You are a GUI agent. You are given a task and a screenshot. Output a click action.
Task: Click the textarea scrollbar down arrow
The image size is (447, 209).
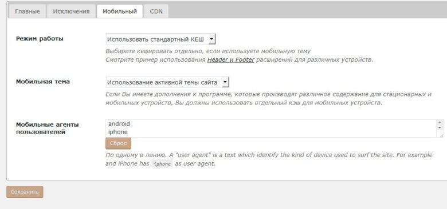coord(440,127)
